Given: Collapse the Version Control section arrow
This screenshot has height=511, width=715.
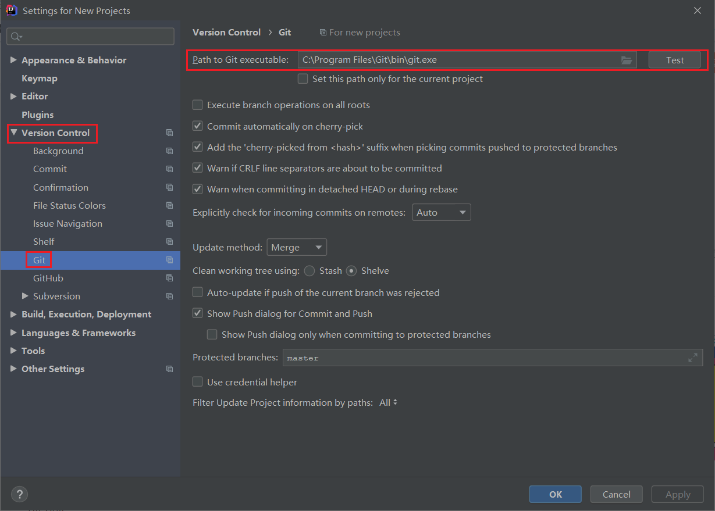Looking at the screenshot, I should pos(13,133).
